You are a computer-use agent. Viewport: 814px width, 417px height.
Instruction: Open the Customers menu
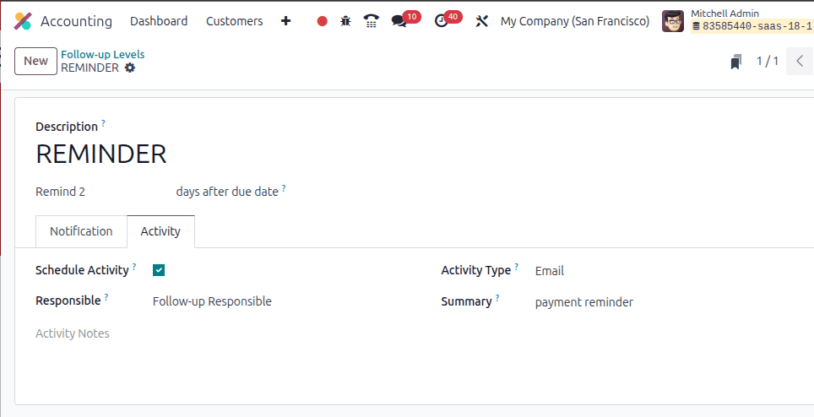(x=234, y=21)
